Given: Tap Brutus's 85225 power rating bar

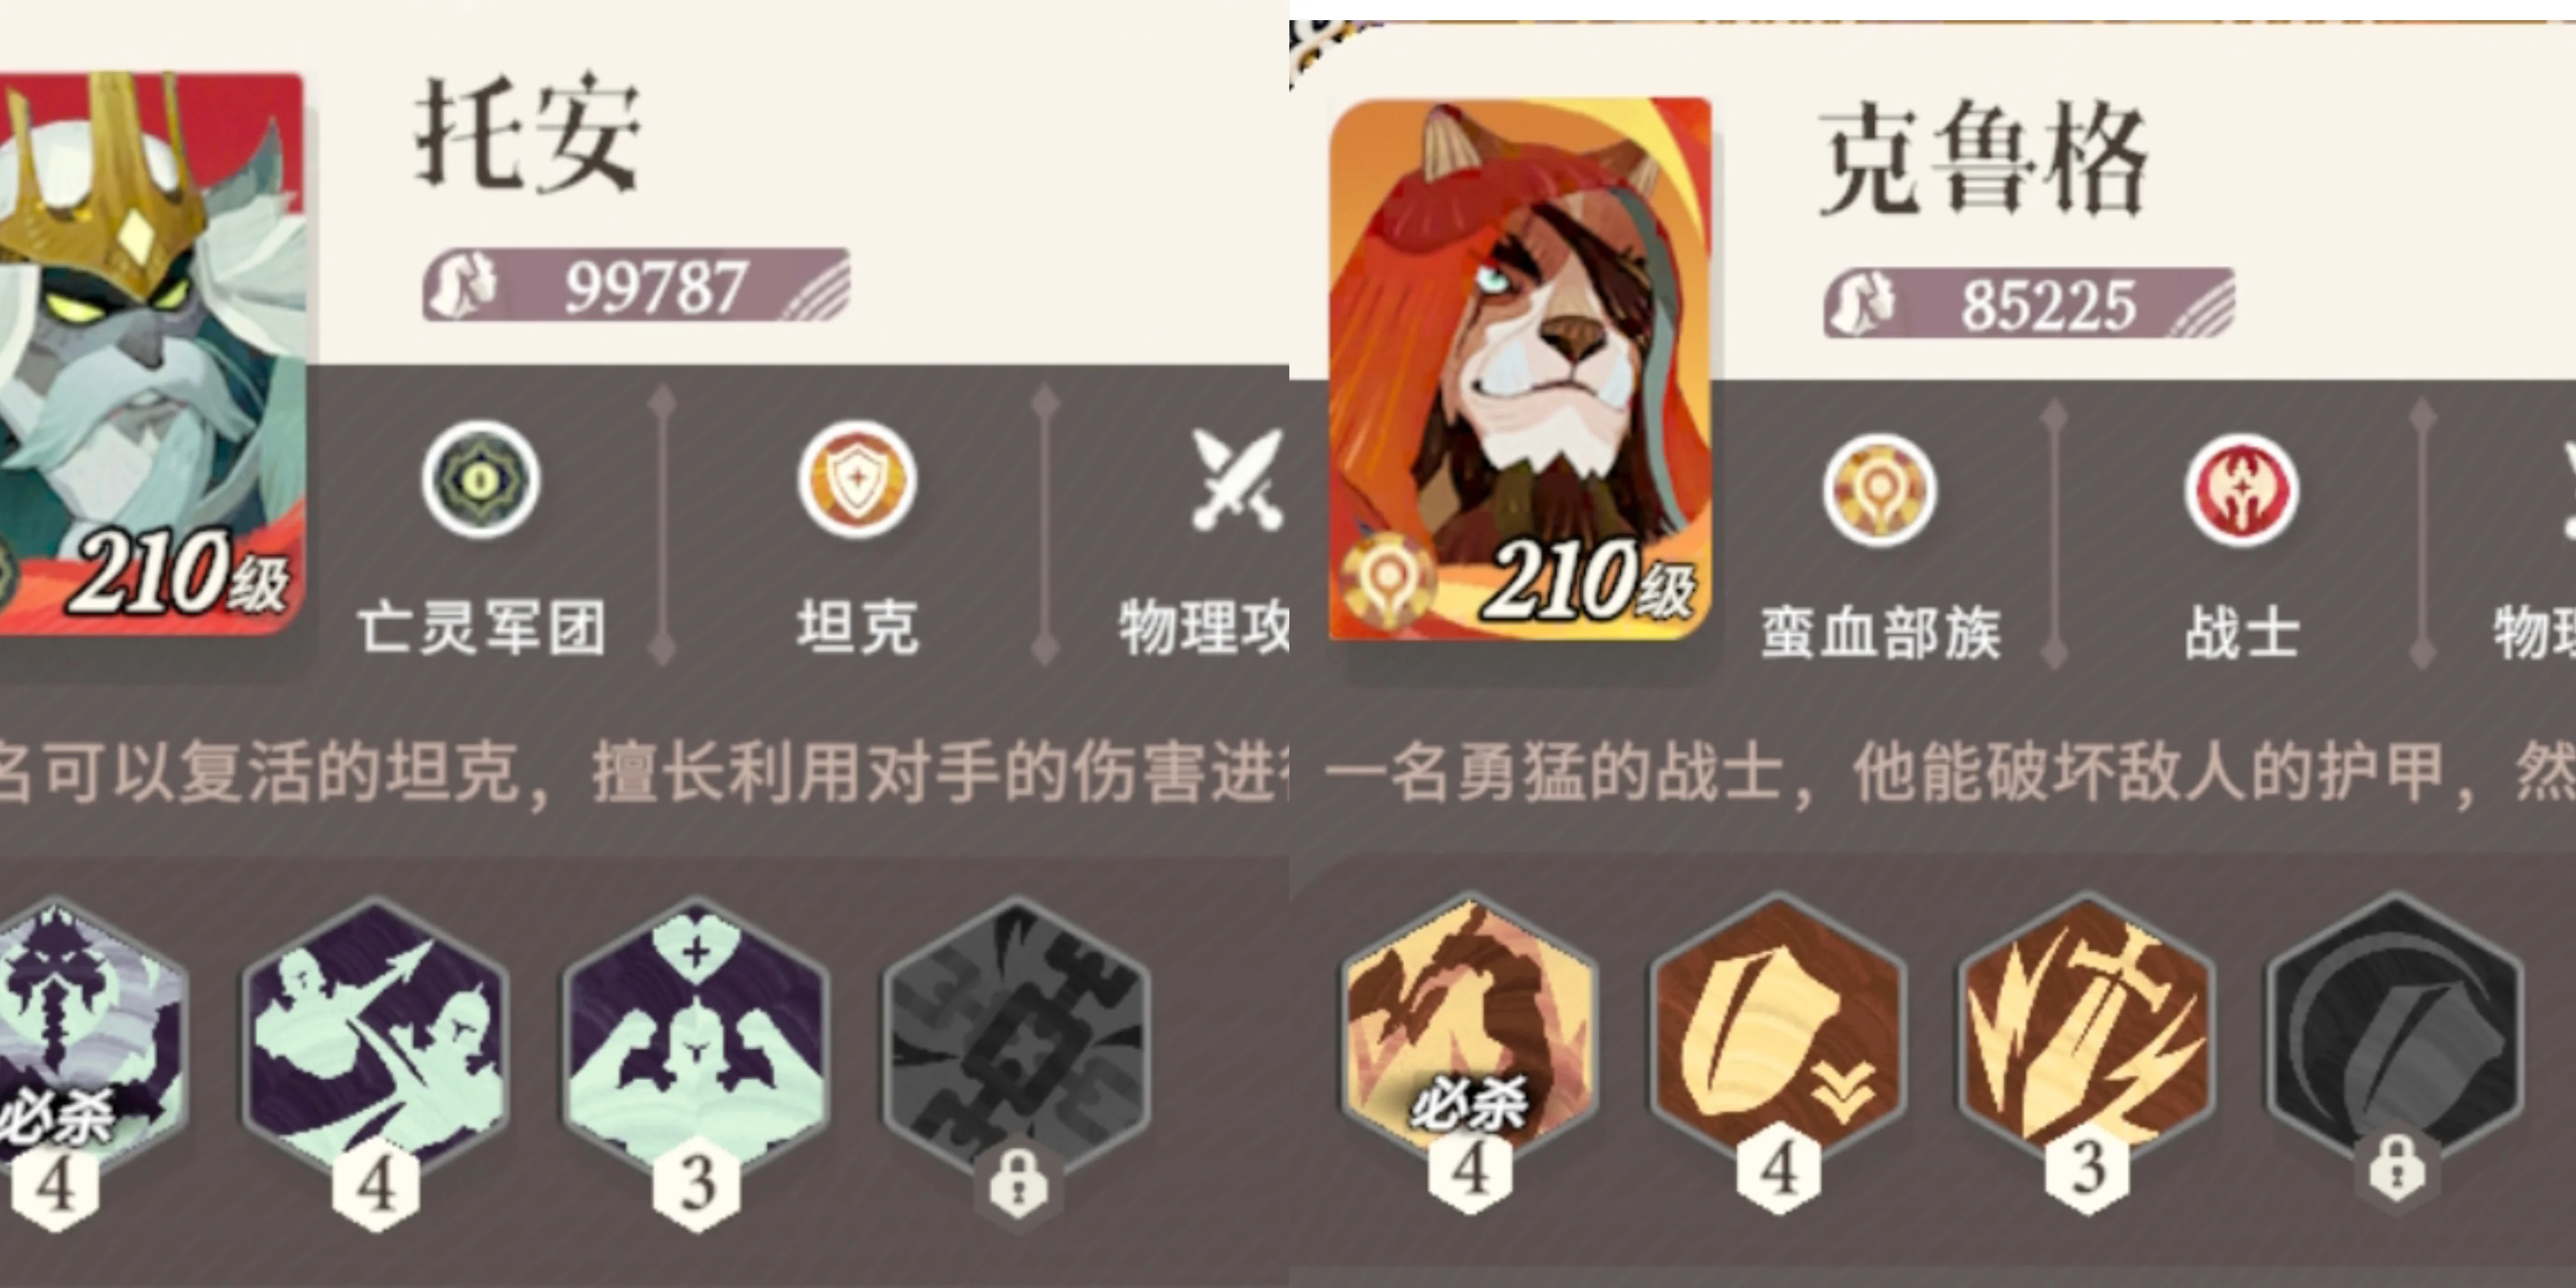Looking at the screenshot, I should tap(2028, 303).
